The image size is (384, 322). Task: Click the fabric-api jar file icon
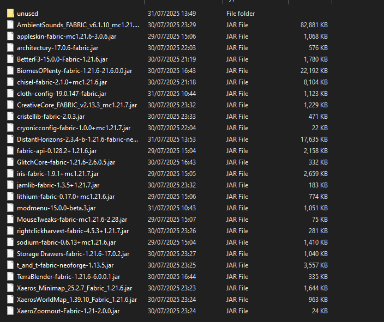tap(10, 151)
